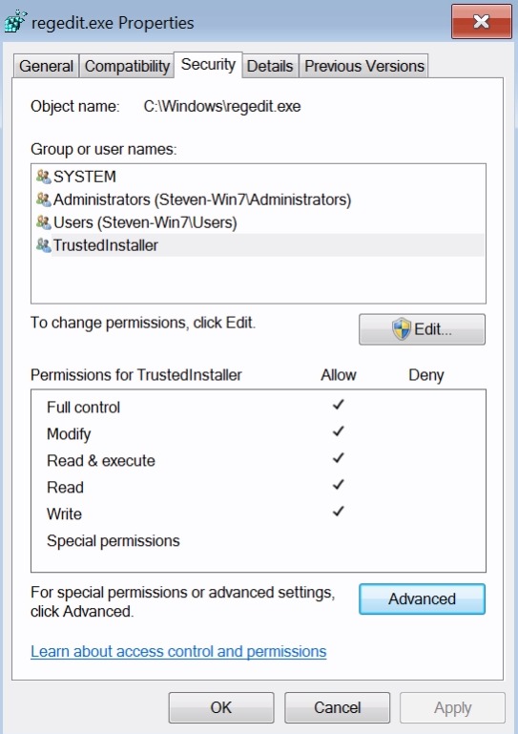Click the Administrators group icon
The image size is (518, 734).
44,199
